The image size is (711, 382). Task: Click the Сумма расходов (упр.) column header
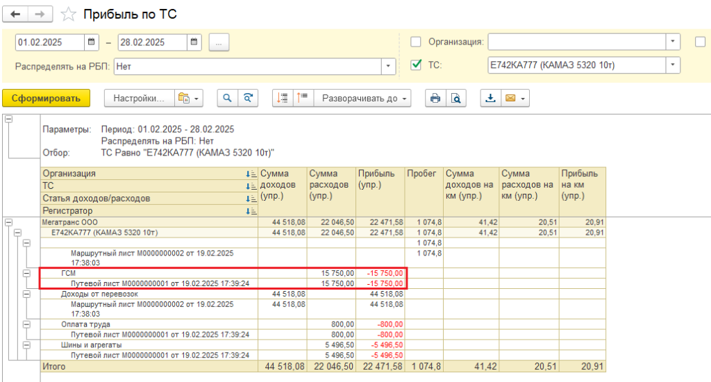[331, 192]
